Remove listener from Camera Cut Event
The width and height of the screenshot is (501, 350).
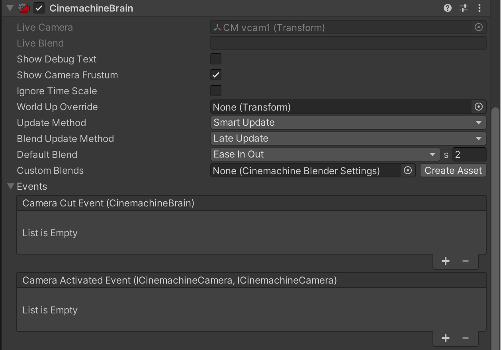pos(466,261)
